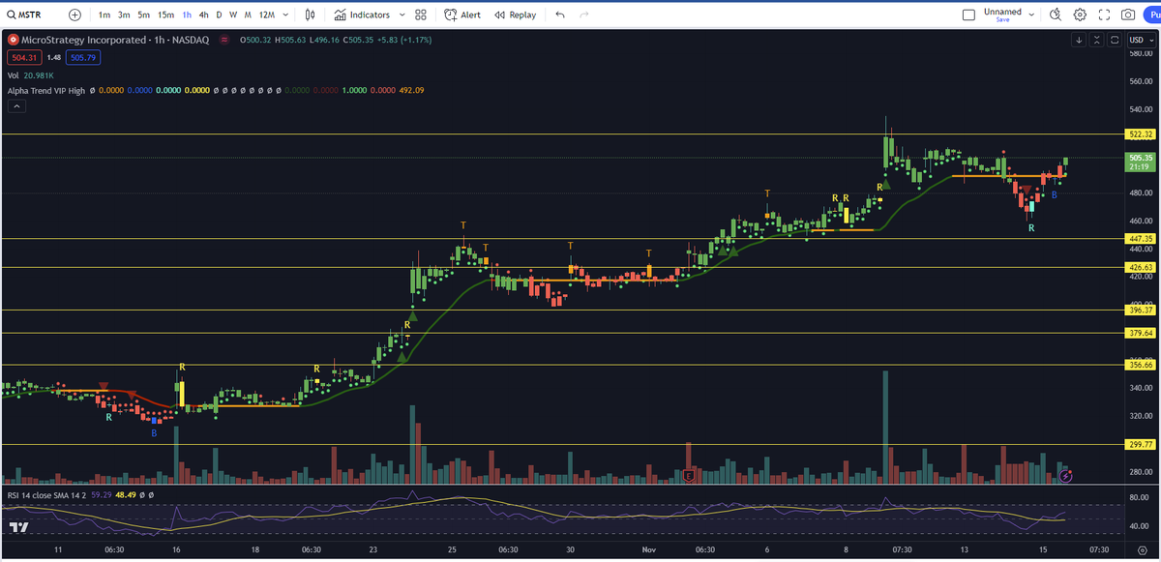Viewport: 1161px width, 562px height.
Task: Select the 5m timeframe
Action: 143,15
